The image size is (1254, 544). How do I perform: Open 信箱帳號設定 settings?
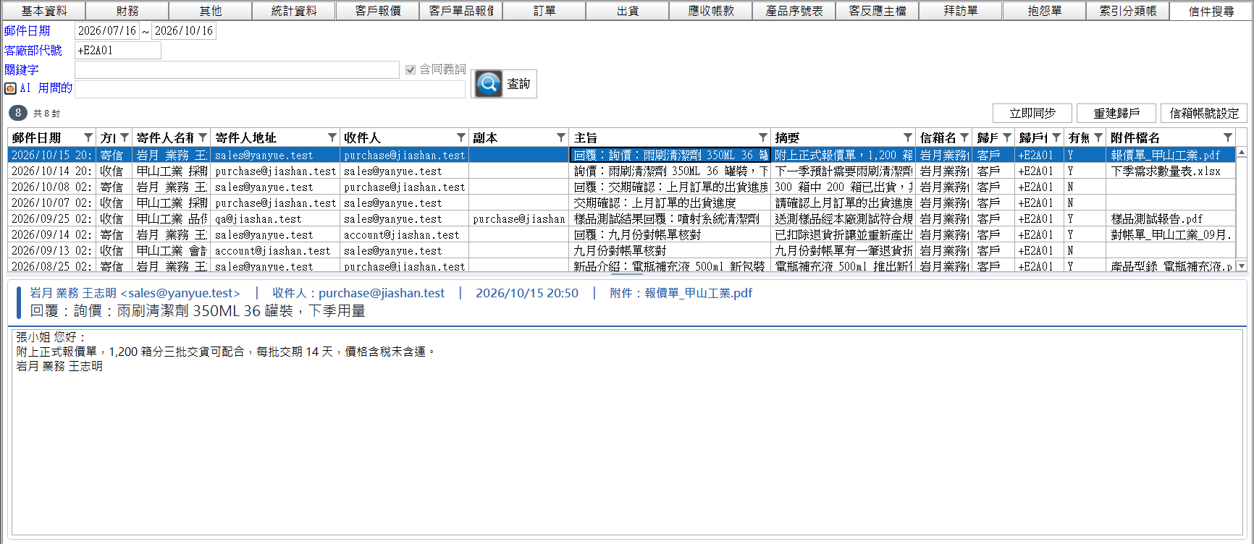click(1205, 114)
